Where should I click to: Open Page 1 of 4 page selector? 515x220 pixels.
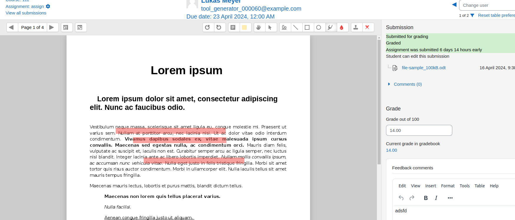(x=32, y=27)
